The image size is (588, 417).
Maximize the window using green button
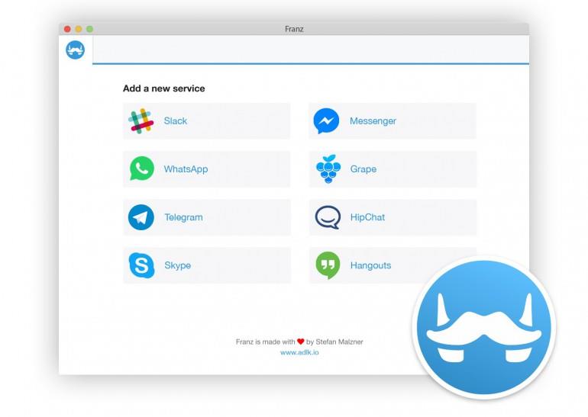pos(89,29)
